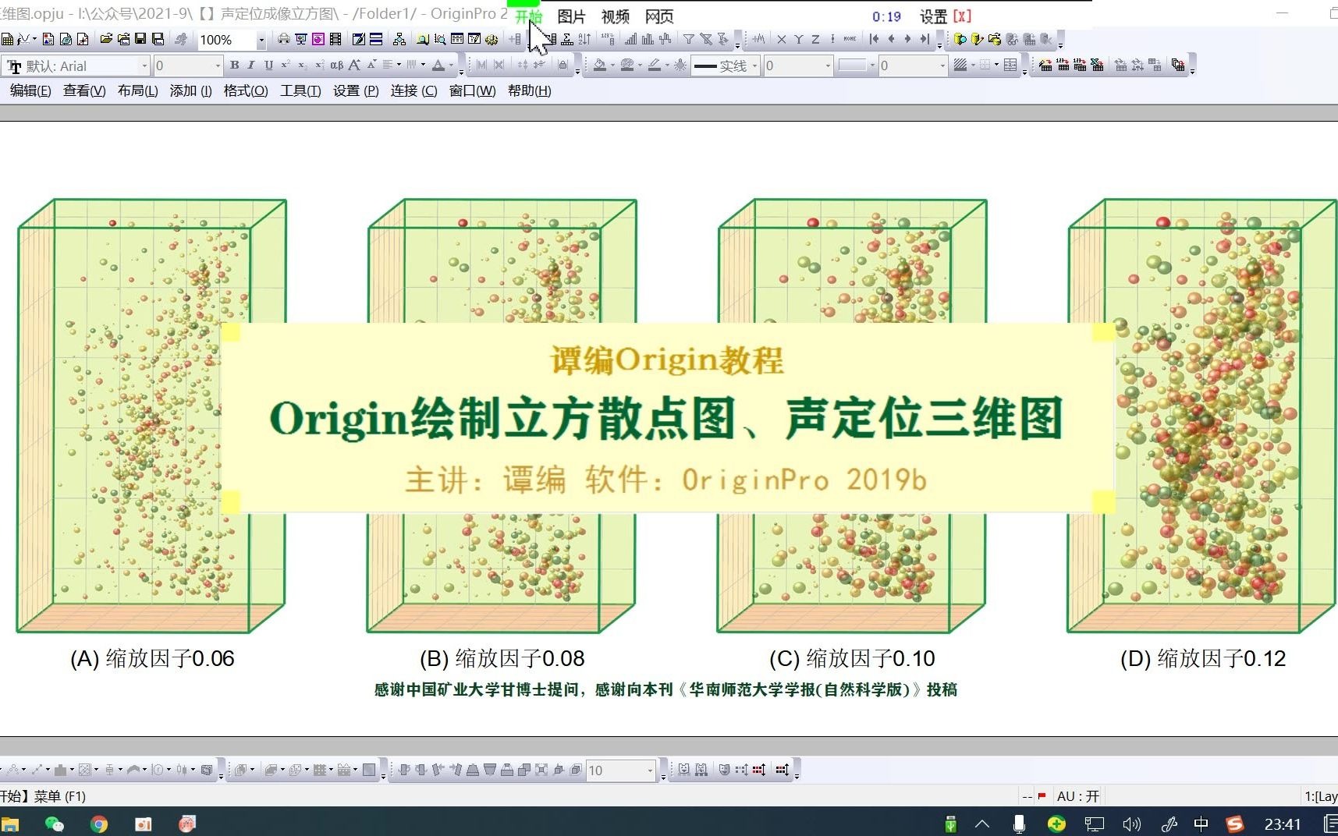This screenshot has height=836, width=1338.
Task: Click the Save Project floppy disk icon
Action: 140,39
